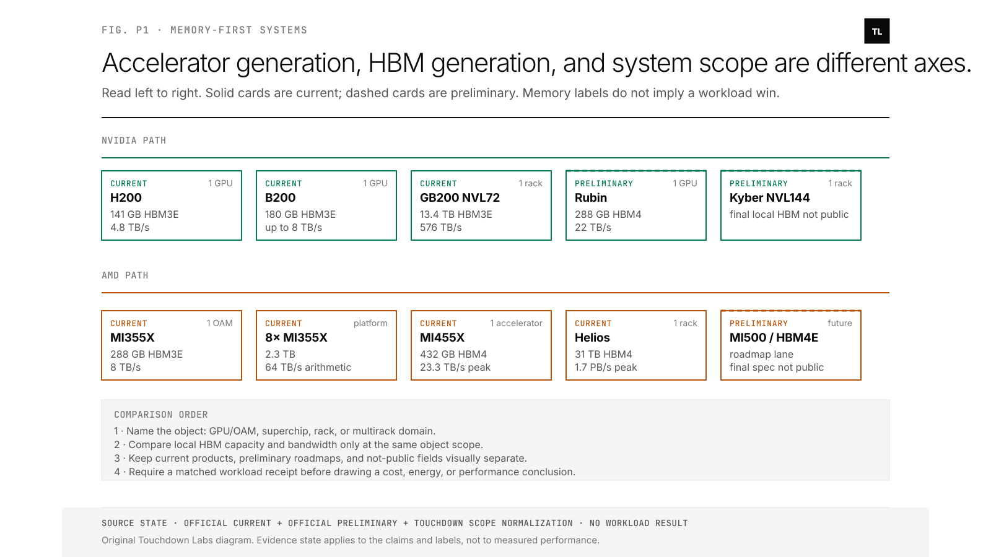This screenshot has height=557, width=991.
Task: Click '64 TB/s arithmetic' text
Action: click(308, 367)
